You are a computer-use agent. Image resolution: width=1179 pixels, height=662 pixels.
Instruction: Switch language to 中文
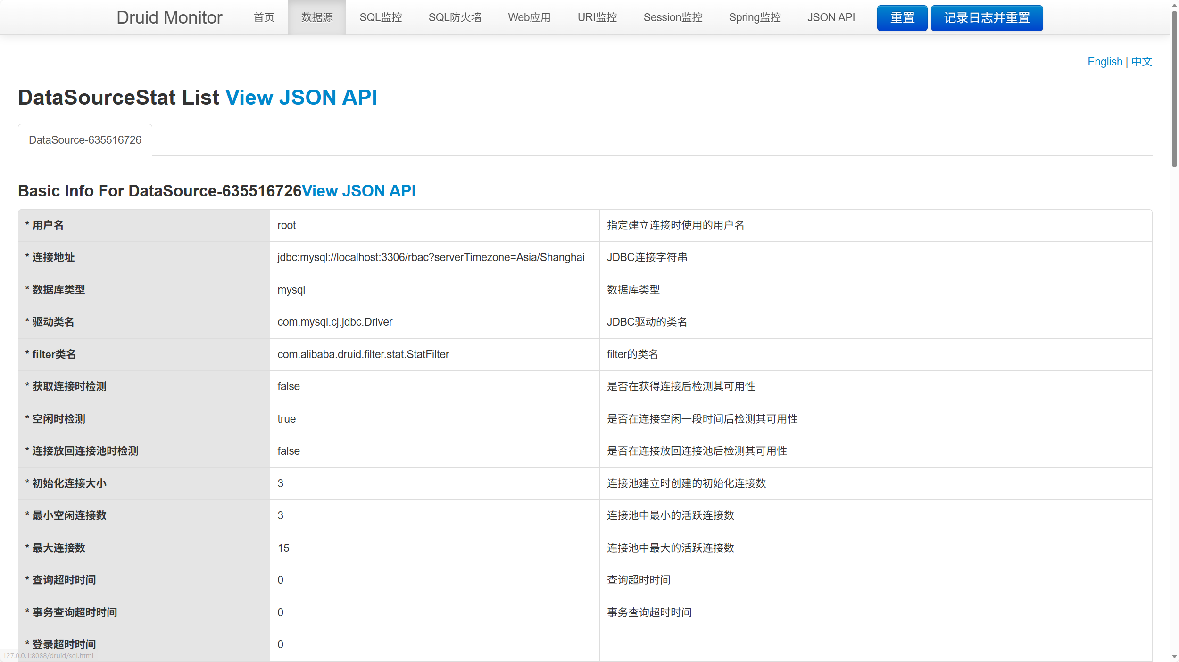[x=1141, y=62]
